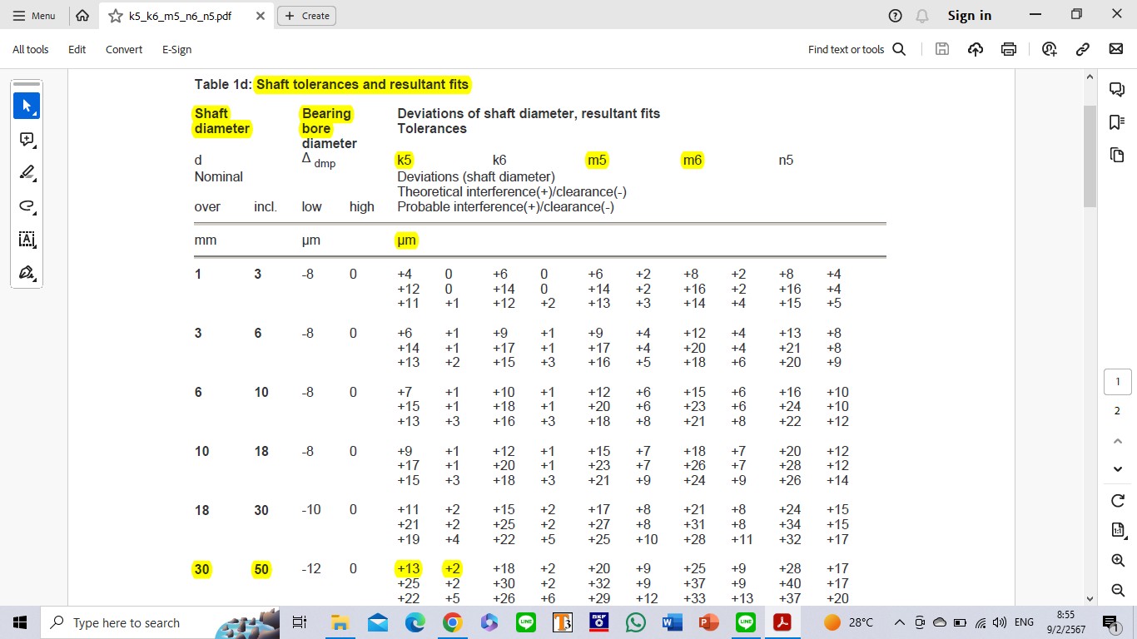Switch to k5_k6_m5_n6_n5.pdf tab
The width and height of the screenshot is (1137, 639).
179,16
